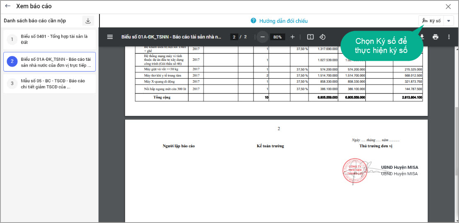
Task: Download the PDF from viewer toolbar
Action: 422,37
